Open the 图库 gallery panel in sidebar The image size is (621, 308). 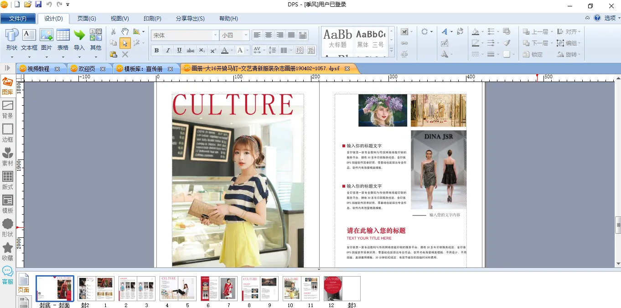coord(7,86)
